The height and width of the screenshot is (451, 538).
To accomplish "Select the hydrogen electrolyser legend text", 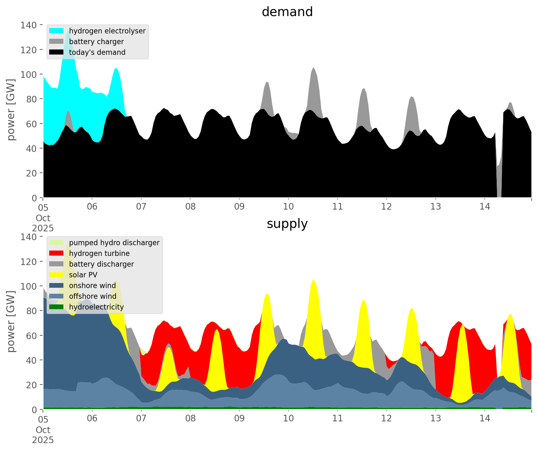I will (x=107, y=31).
